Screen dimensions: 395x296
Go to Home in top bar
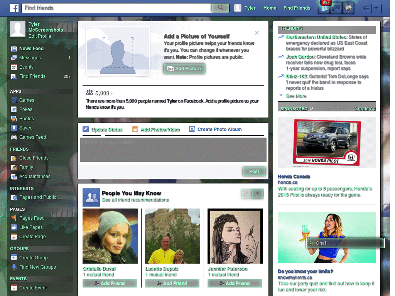pyautogui.click(x=270, y=8)
